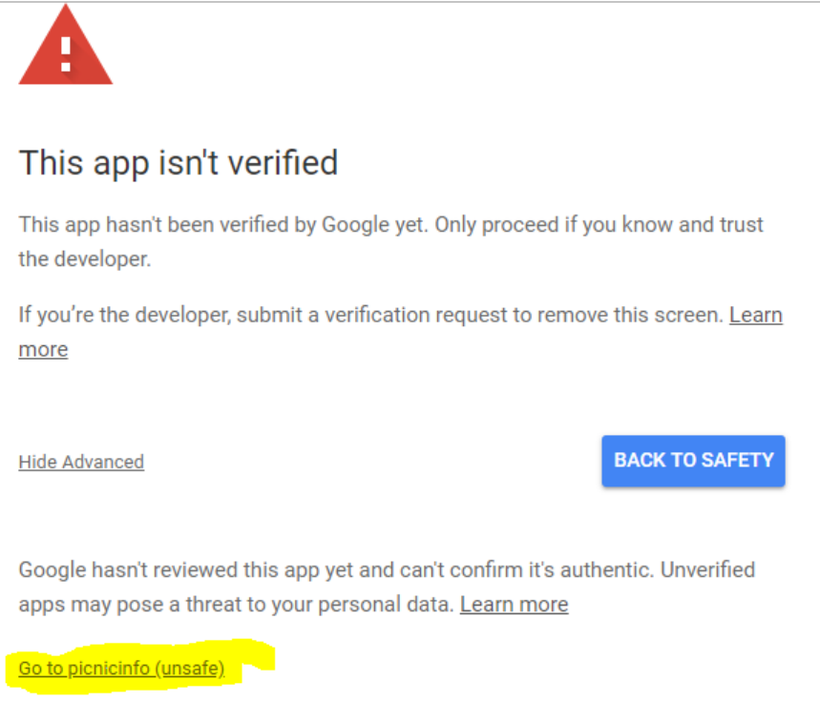Open the 'Learn' link after 'remove this screen'
Image resolution: width=820 pixels, height=702 pixels.
click(x=756, y=315)
